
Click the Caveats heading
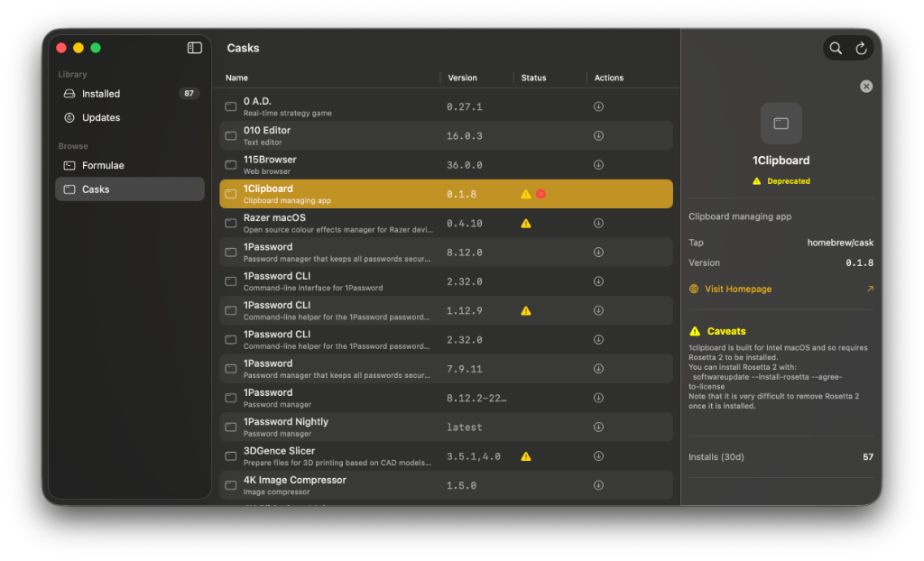pos(726,331)
